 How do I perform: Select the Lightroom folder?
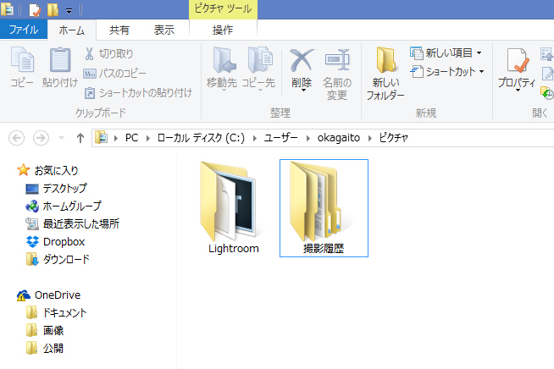[233, 207]
